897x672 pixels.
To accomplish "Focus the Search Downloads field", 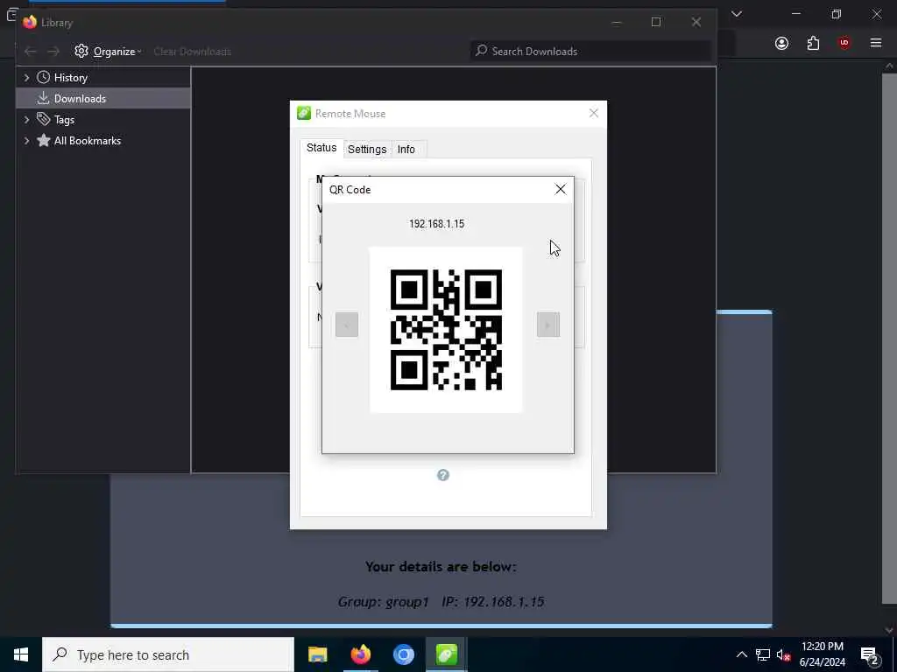I will click(x=590, y=52).
